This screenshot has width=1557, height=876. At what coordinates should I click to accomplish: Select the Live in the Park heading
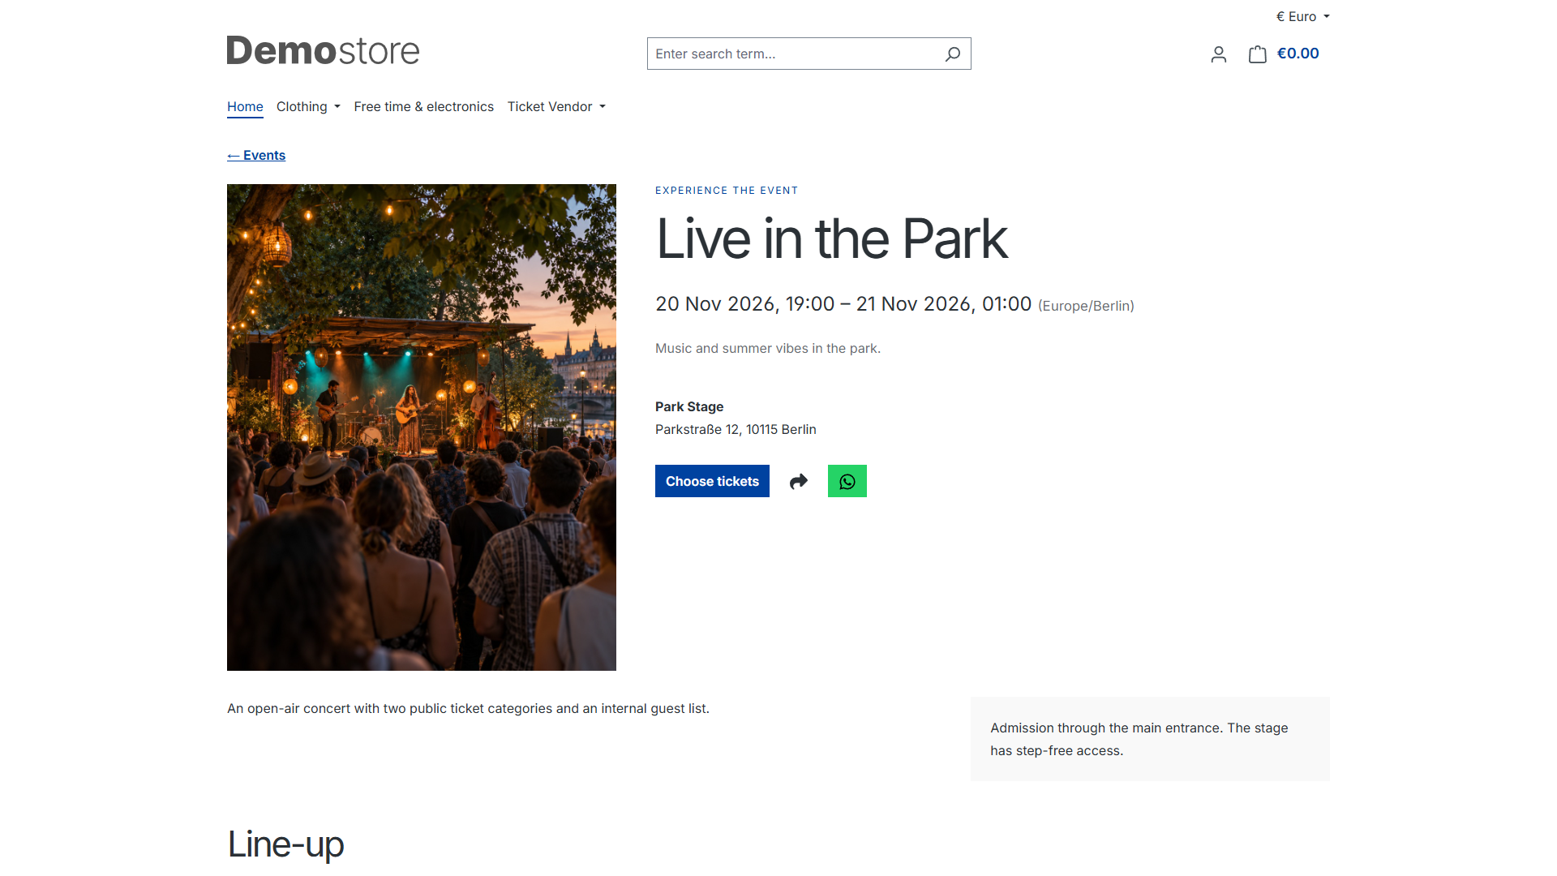click(831, 239)
